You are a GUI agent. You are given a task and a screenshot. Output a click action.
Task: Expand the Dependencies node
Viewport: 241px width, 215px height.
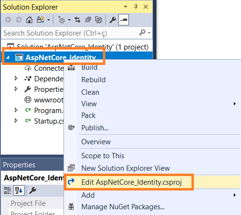point(16,78)
